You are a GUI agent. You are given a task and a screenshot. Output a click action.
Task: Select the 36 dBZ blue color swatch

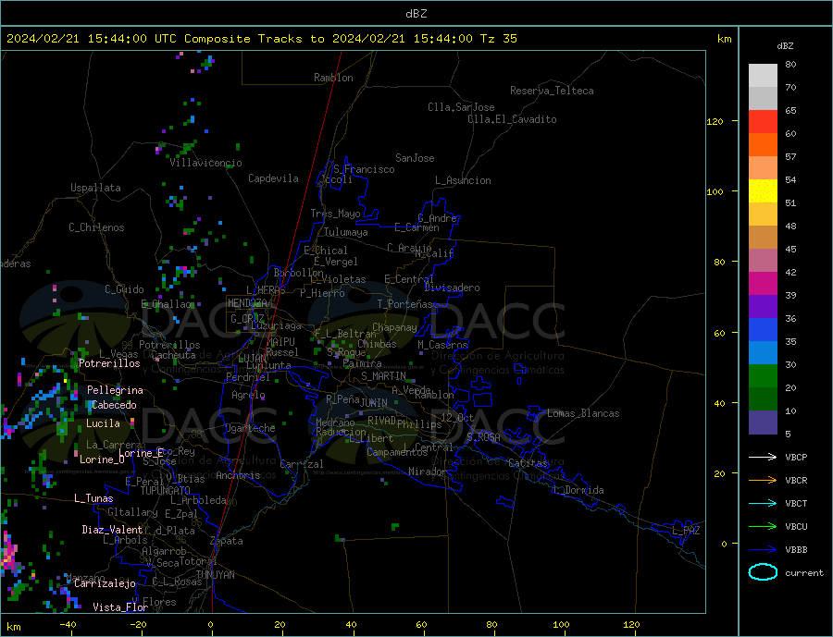763,330
